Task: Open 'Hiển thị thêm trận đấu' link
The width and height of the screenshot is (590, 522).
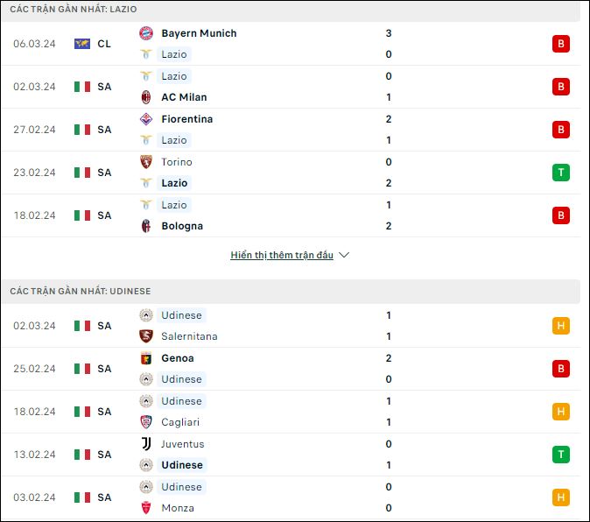Action: [x=282, y=255]
